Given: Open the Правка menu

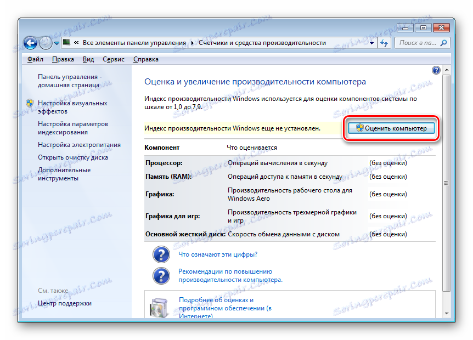Looking at the screenshot, I should click(x=63, y=59).
